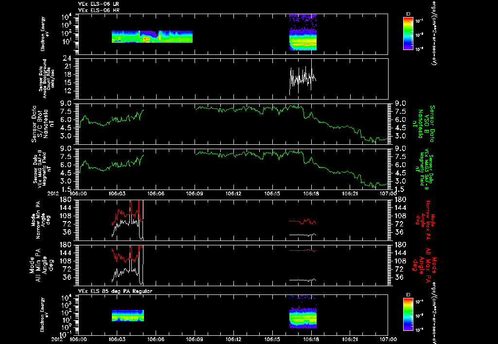Click the '15' tick on the count rate axis

tap(68, 83)
